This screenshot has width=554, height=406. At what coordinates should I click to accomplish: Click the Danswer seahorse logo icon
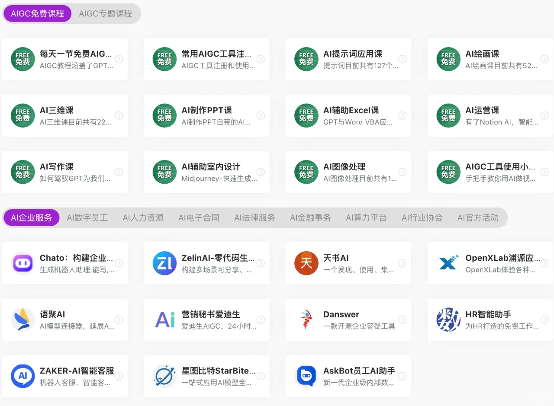point(306,320)
